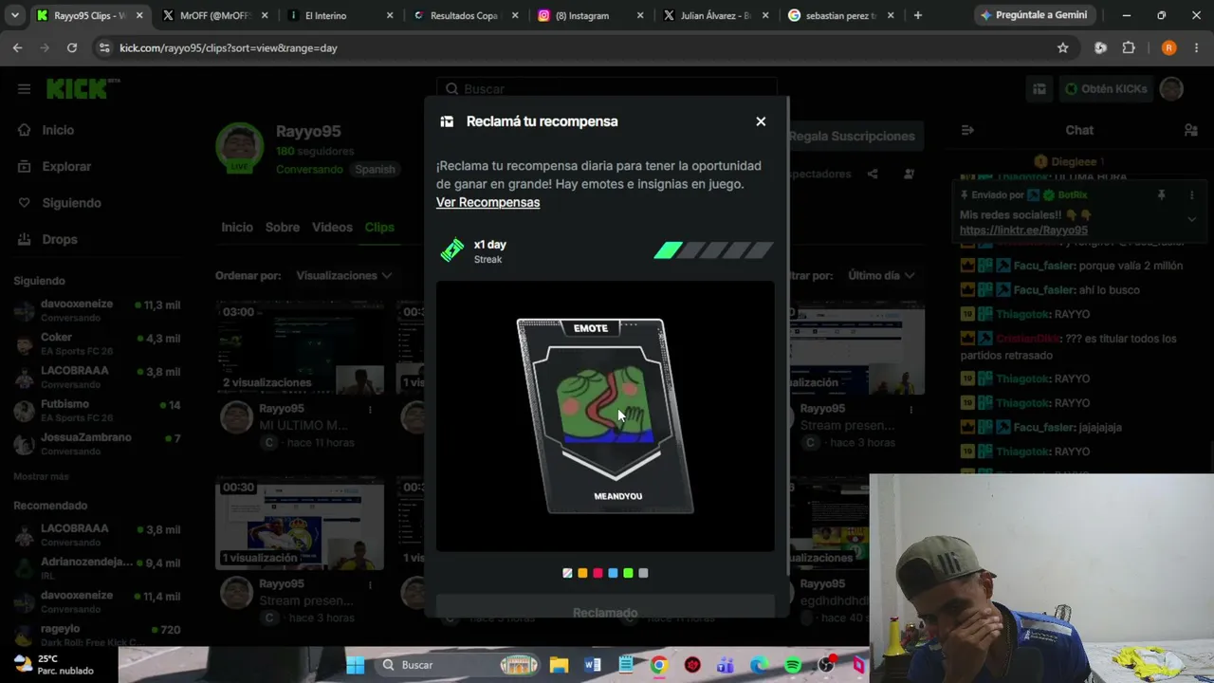The height and width of the screenshot is (683, 1214).
Task: Pick the green rarity swatch
Action: (x=628, y=573)
